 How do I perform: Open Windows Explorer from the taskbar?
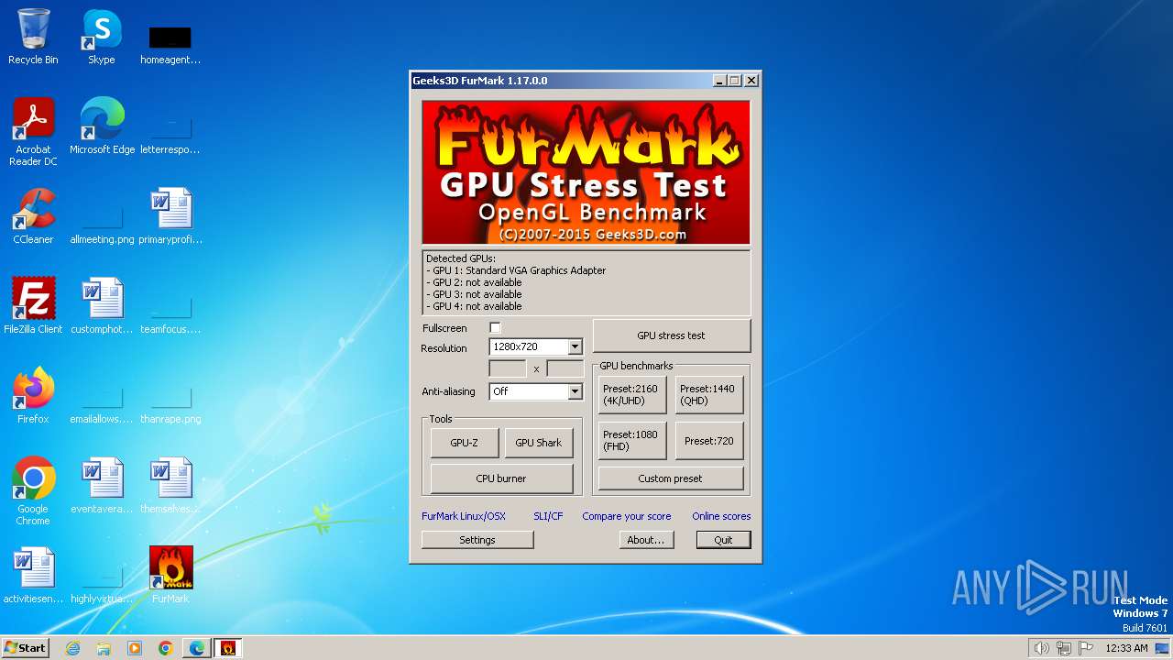pyautogui.click(x=104, y=648)
